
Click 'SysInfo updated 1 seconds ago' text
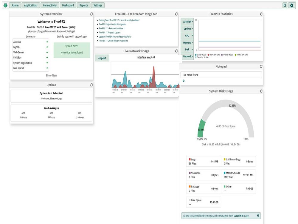tap(72, 36)
